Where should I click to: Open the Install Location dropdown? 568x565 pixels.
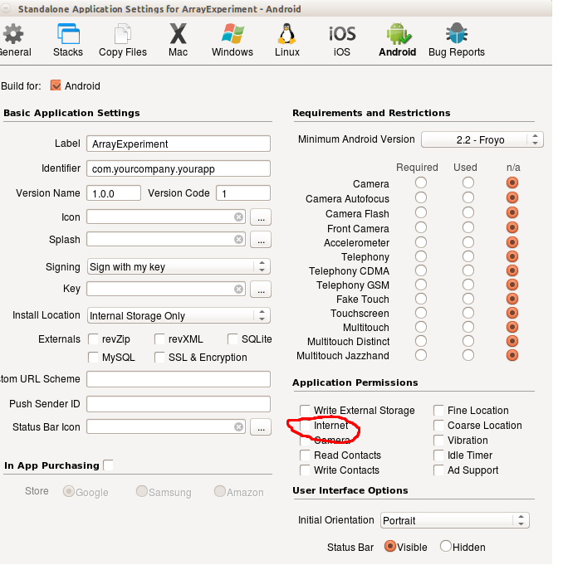click(179, 315)
